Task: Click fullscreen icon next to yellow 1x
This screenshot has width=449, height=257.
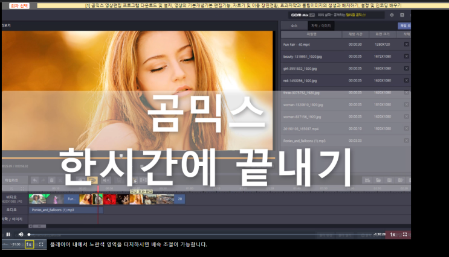Action: click(x=41, y=244)
